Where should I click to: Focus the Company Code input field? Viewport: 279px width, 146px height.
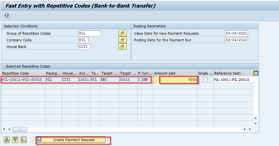tap(83, 40)
